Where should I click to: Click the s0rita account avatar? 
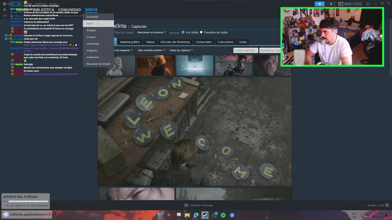click(340, 4)
